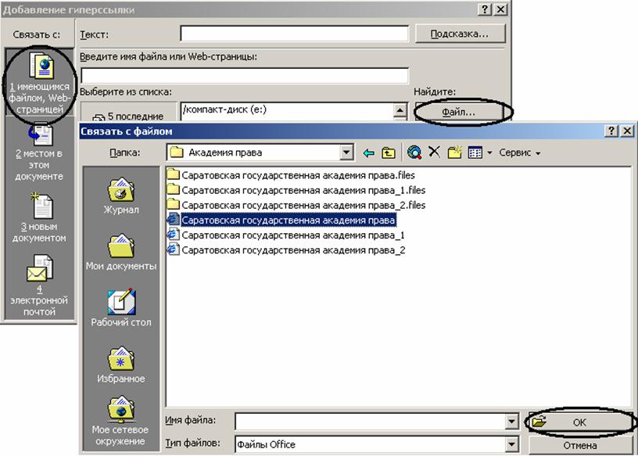
Task: Click the Search the Web icon
Action: point(414,153)
